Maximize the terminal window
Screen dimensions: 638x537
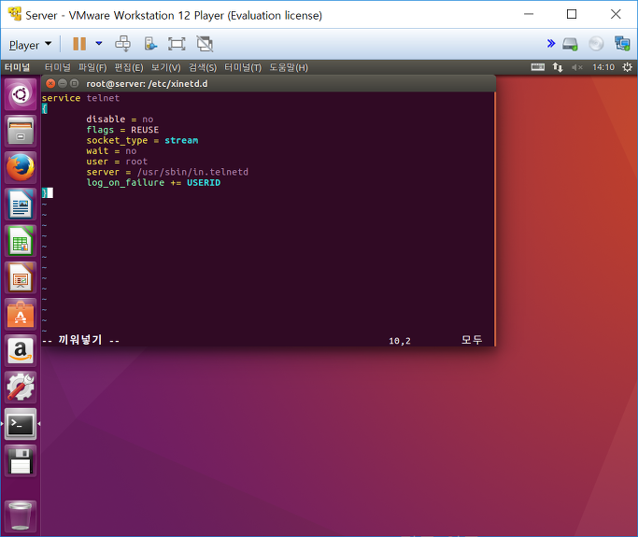(74, 83)
